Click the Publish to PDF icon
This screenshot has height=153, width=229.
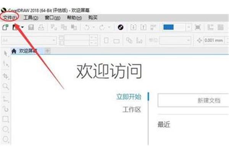click(153, 27)
